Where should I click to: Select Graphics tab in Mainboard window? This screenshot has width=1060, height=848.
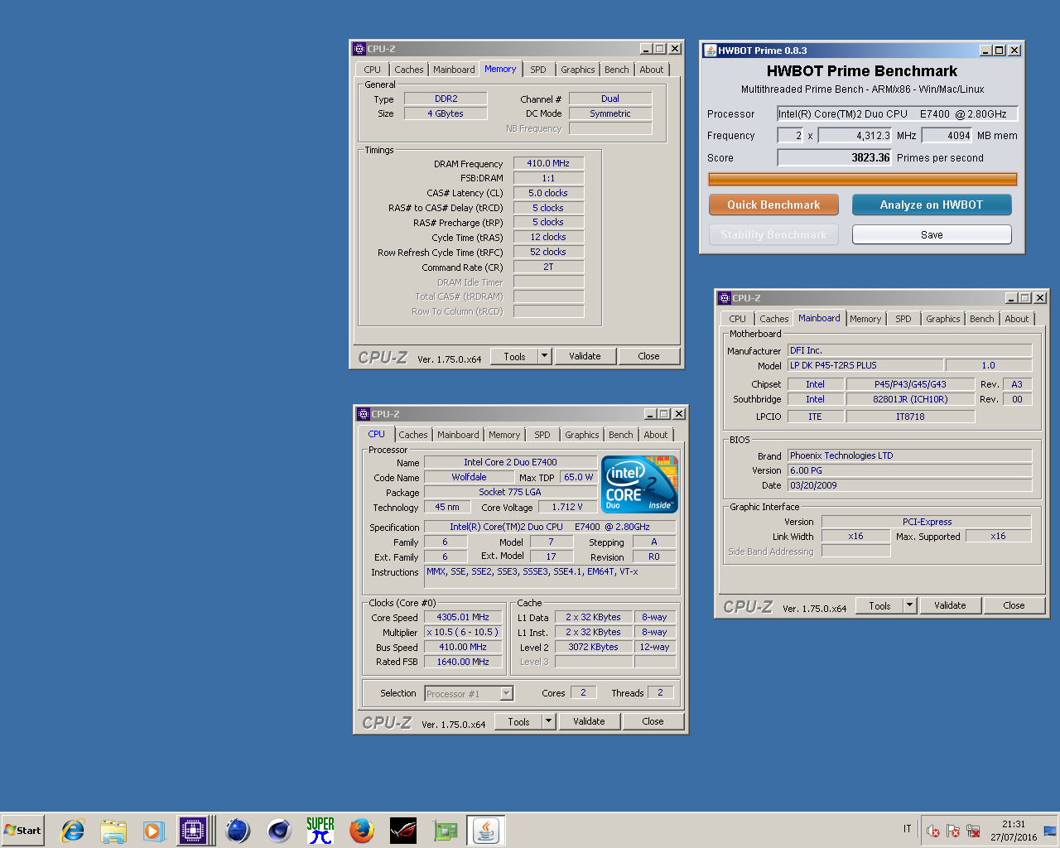click(943, 319)
